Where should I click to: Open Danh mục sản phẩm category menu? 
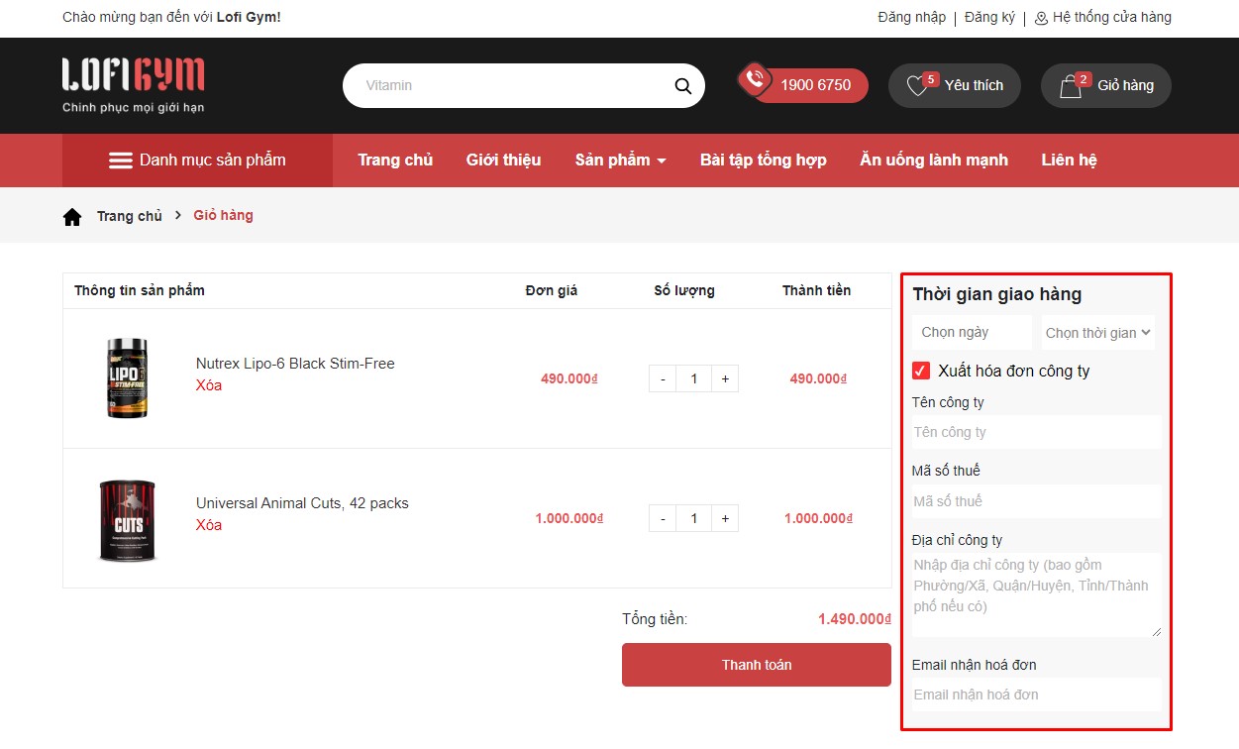pos(197,160)
